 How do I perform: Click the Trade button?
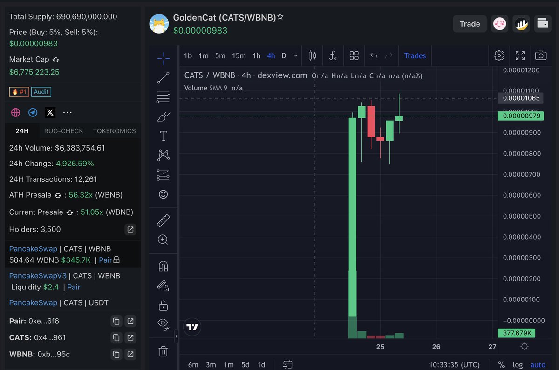pyautogui.click(x=470, y=24)
